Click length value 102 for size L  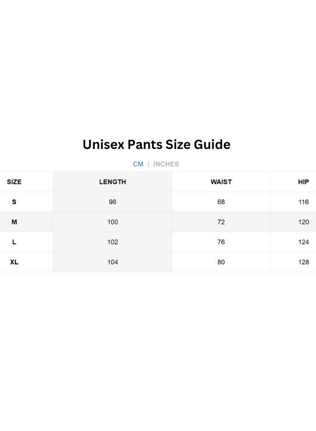[113, 242]
